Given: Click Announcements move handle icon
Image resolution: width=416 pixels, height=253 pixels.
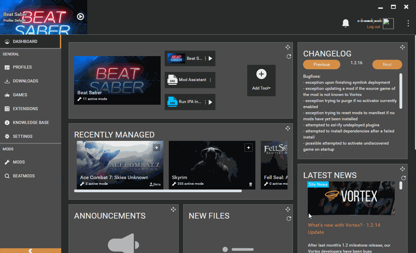Looking at the screenshot, I should 173,209.
